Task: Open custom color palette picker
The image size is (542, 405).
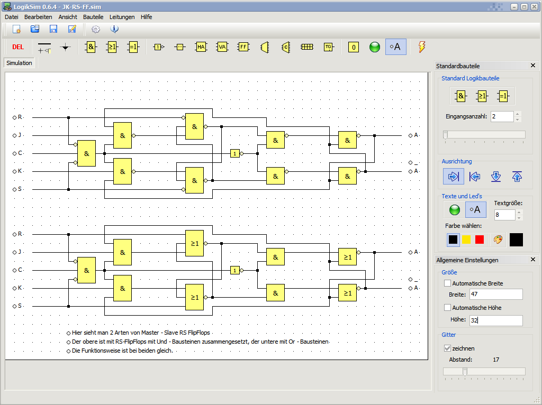Action: (498, 240)
